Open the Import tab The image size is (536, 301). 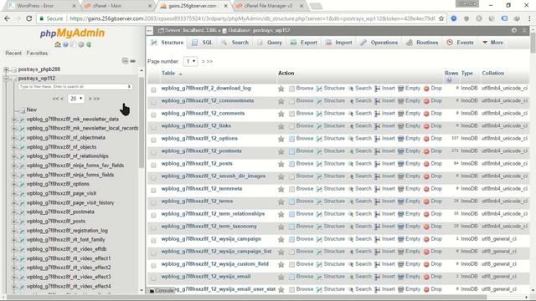[338, 43]
